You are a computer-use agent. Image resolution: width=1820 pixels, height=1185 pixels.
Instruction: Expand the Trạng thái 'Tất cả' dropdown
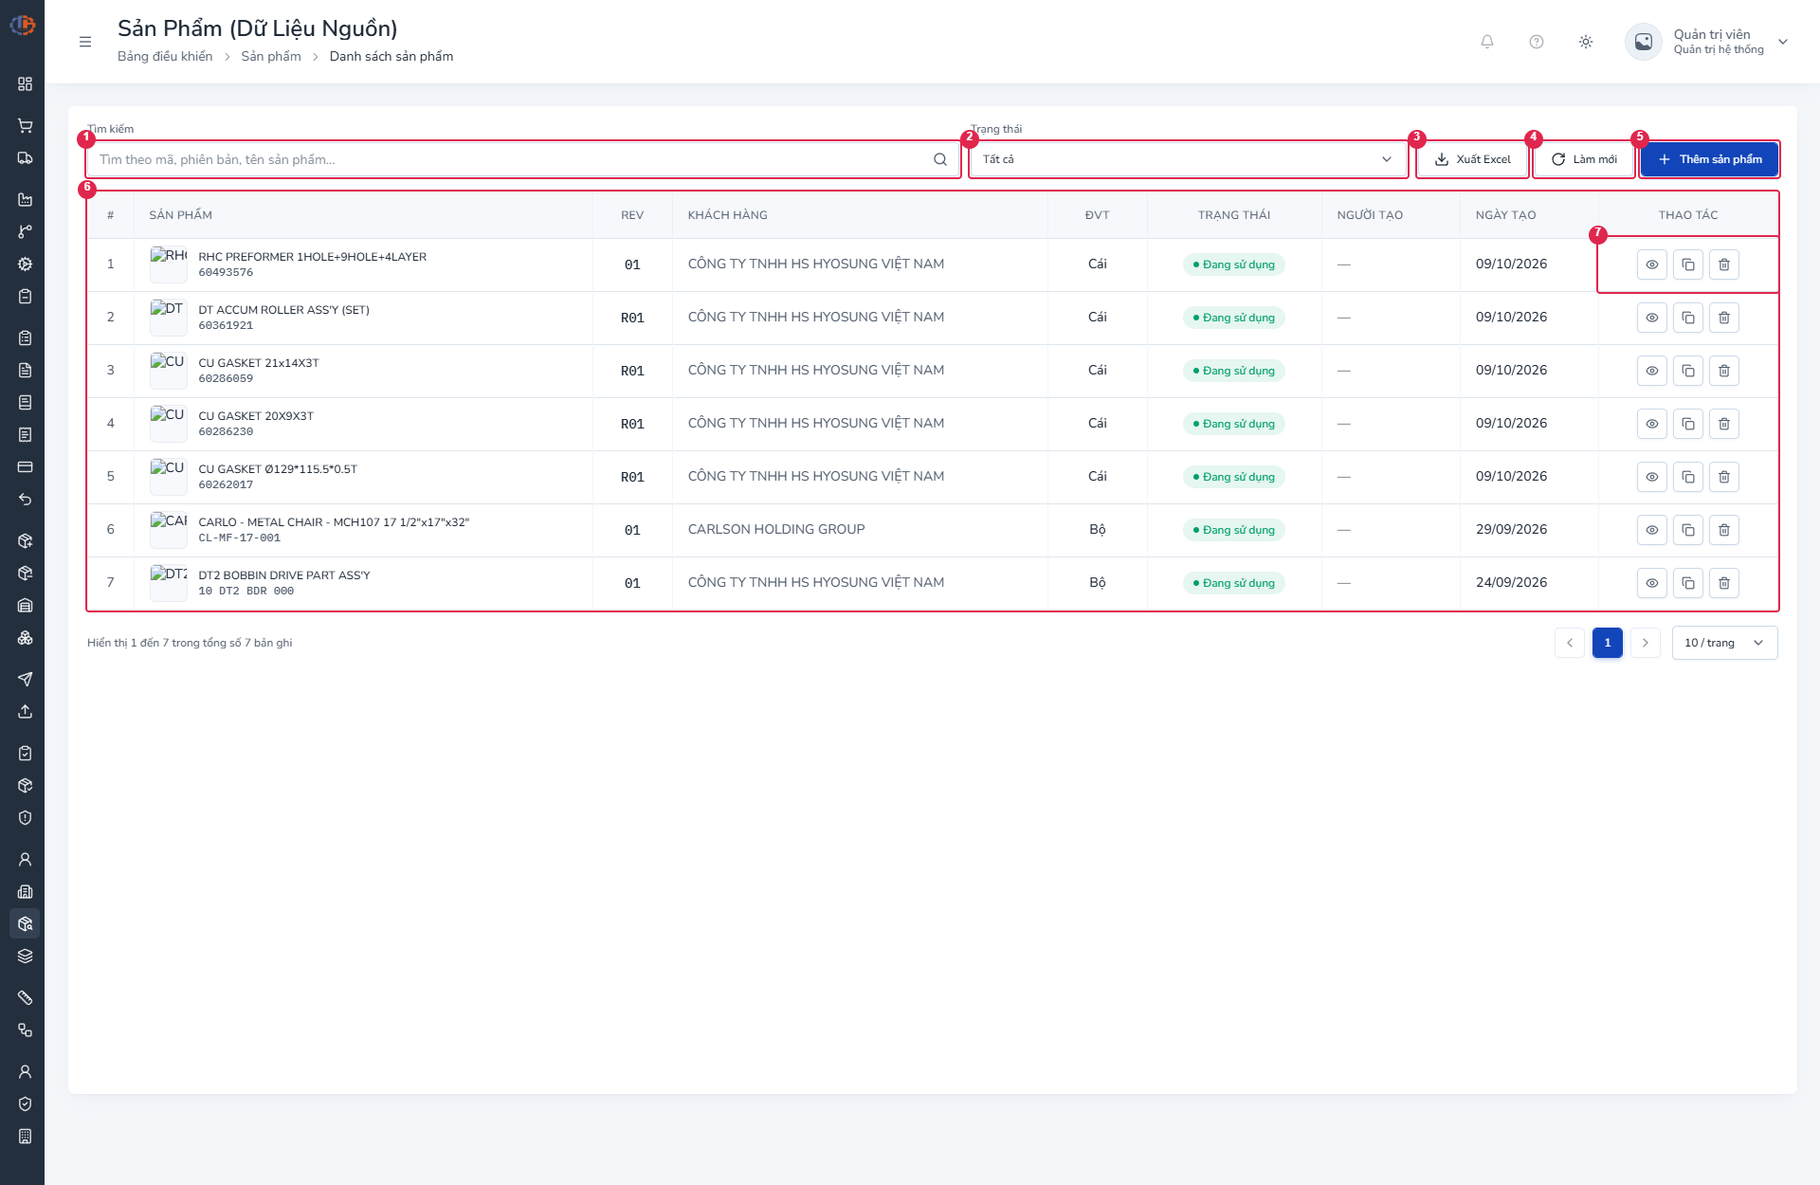tap(1188, 159)
